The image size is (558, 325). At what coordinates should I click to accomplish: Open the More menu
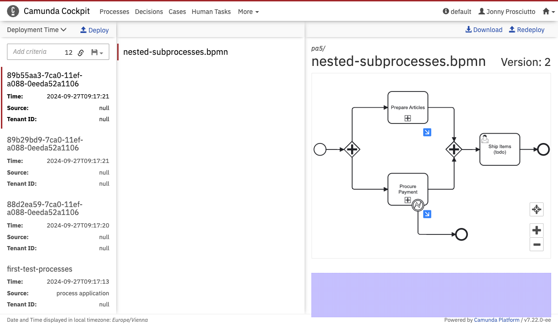[248, 12]
